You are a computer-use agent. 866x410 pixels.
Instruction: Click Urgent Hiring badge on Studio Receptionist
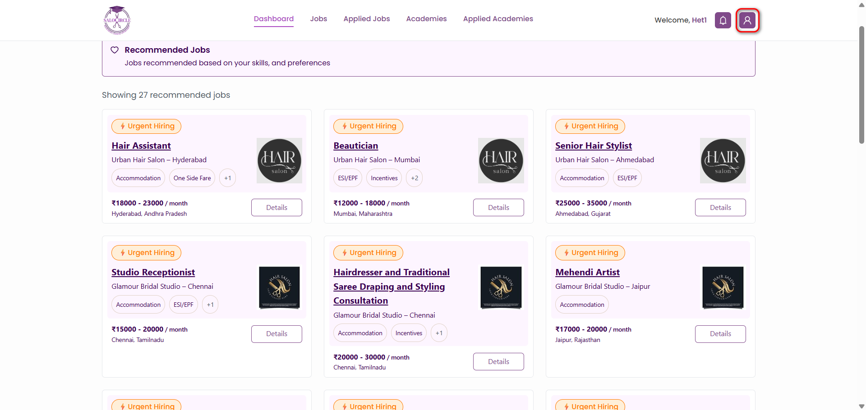click(146, 253)
